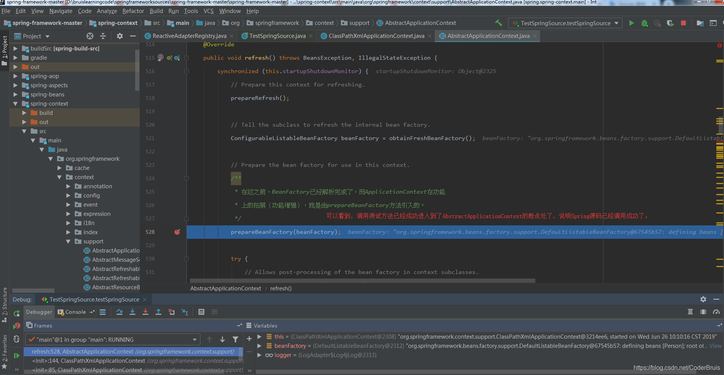The height and width of the screenshot is (375, 724).
Task: Click the Force Step Into red arrow icon
Action: (145, 312)
